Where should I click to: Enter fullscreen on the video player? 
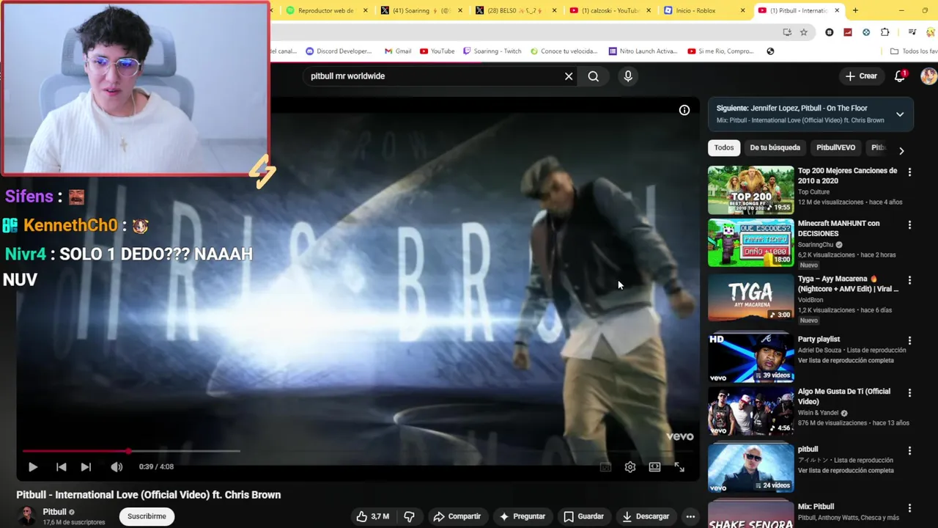pos(679,467)
